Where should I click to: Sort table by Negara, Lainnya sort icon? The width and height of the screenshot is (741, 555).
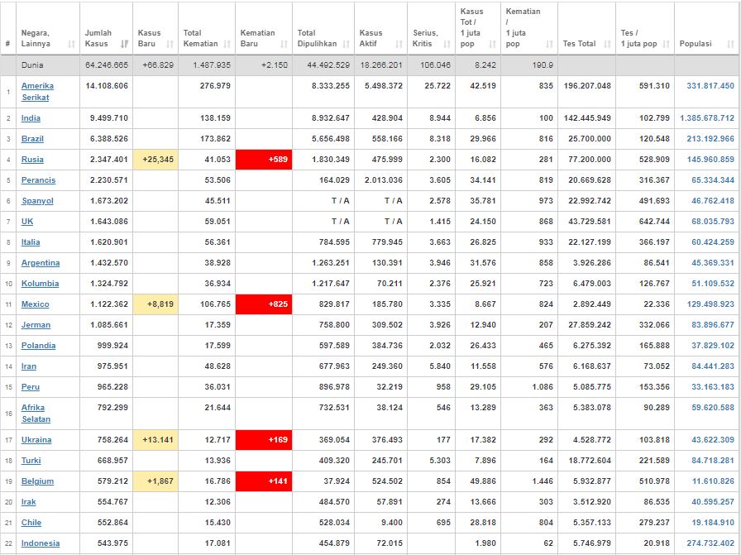click(71, 44)
